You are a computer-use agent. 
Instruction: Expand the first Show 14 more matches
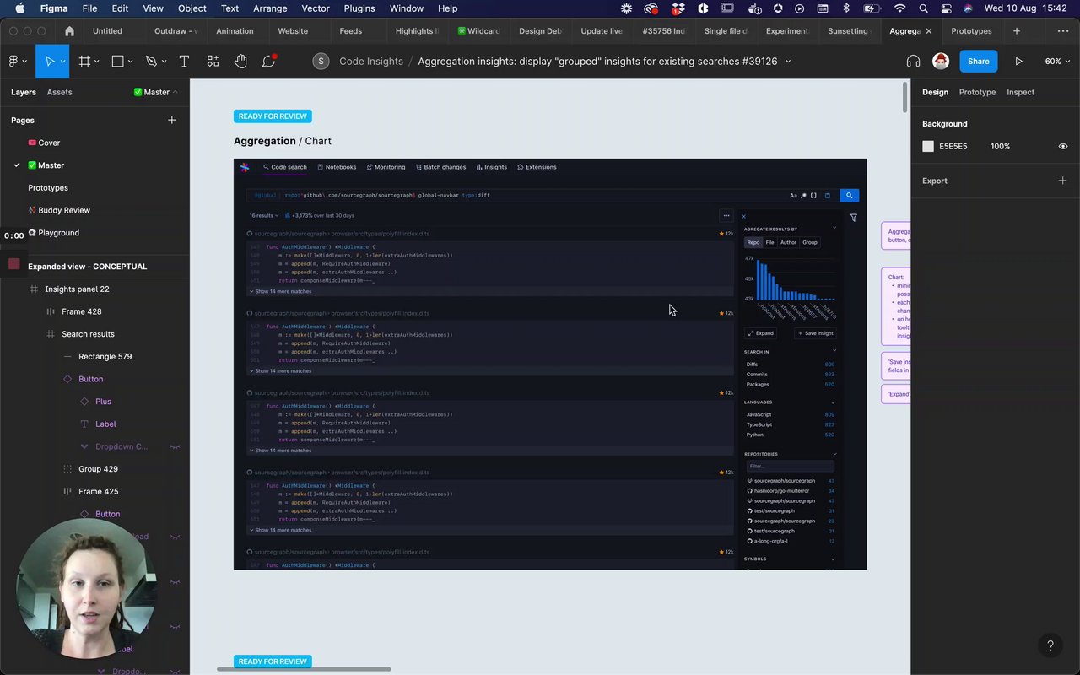click(x=280, y=291)
